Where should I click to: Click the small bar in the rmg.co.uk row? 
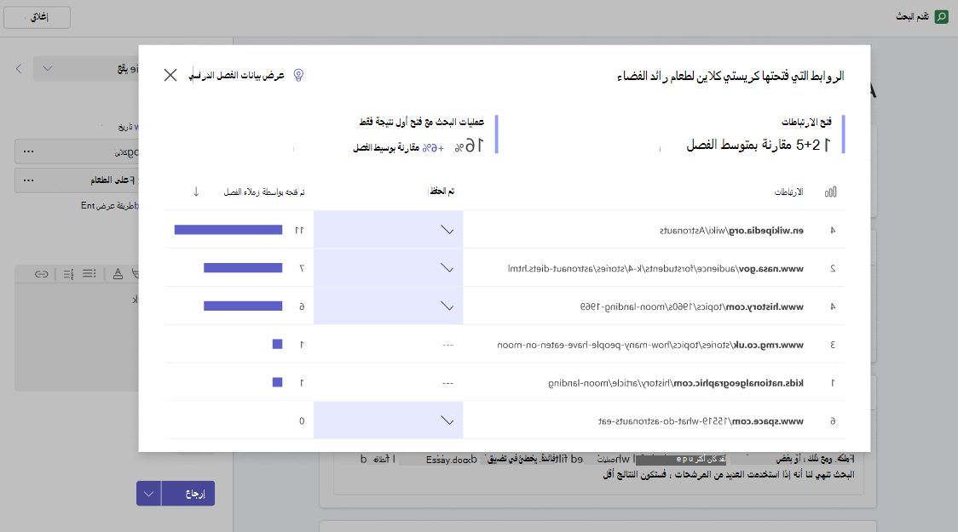coord(277,344)
